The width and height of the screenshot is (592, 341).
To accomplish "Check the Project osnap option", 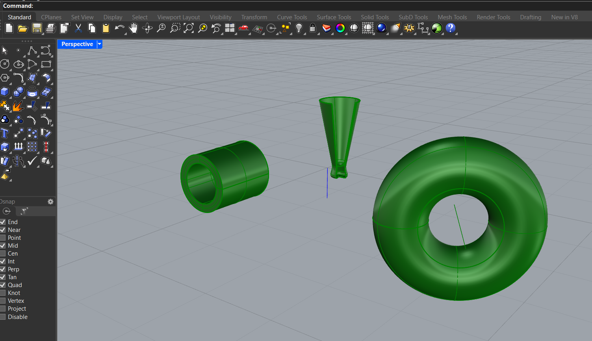I will pyautogui.click(x=3, y=308).
